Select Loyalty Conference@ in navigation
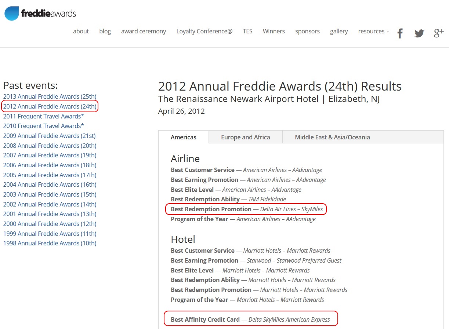Image resolution: width=449 pixels, height=329 pixels. click(204, 32)
